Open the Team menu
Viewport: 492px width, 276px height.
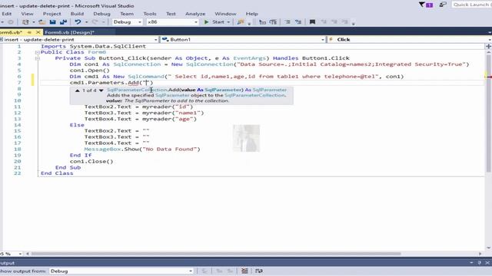(x=127, y=14)
